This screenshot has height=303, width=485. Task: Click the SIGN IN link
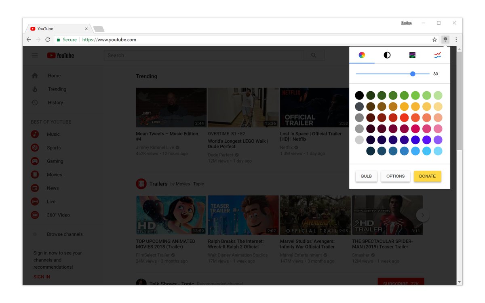click(x=42, y=277)
